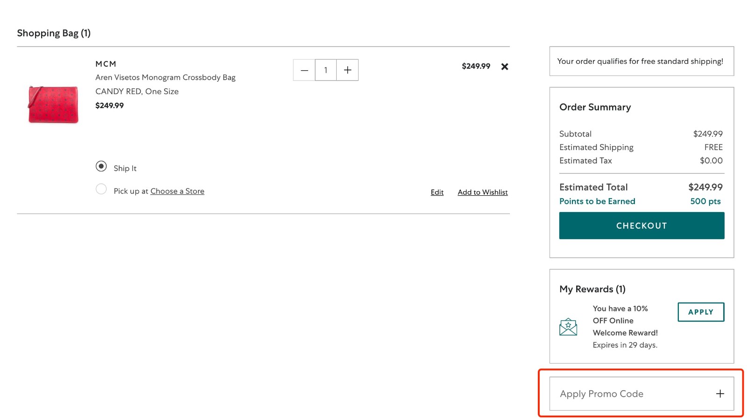The image size is (747, 419).
Task: Click the free standard shipping notice
Action: click(x=641, y=61)
